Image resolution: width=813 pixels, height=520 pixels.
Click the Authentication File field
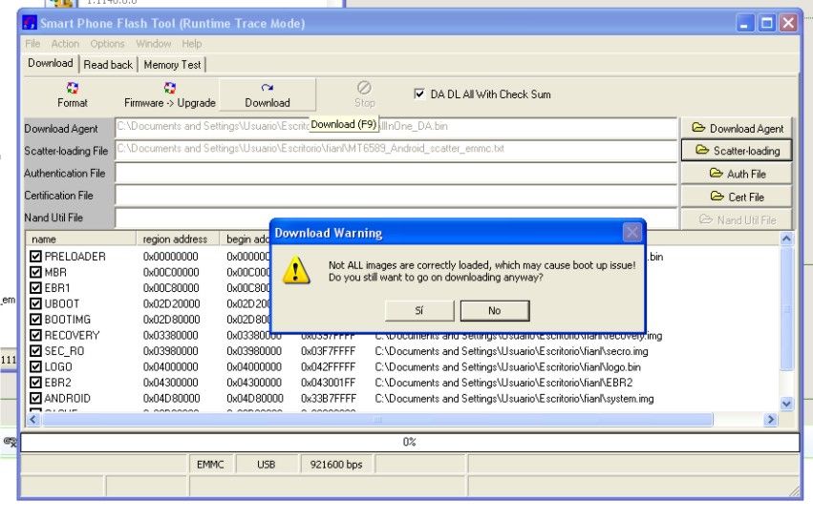coord(396,173)
